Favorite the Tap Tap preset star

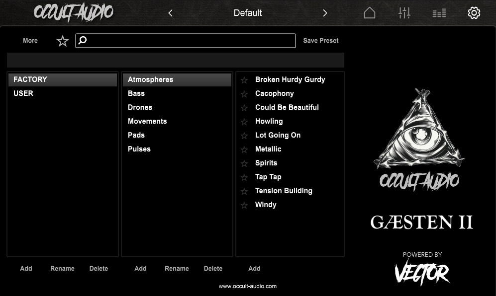point(244,177)
